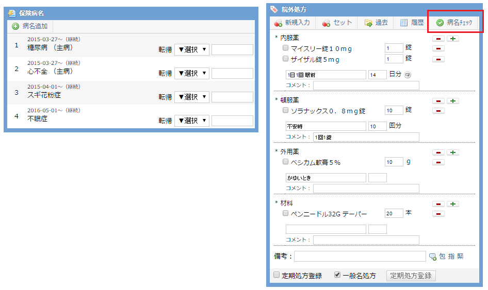488x290 pixels.
Task: Click the 病名追加 green plus icon
Action: pos(15,26)
